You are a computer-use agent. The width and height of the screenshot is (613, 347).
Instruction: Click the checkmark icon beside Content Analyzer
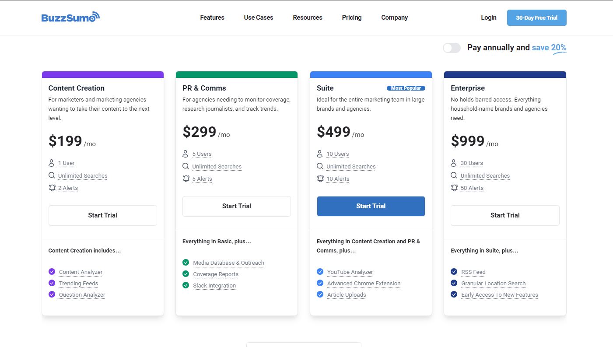coord(52,272)
